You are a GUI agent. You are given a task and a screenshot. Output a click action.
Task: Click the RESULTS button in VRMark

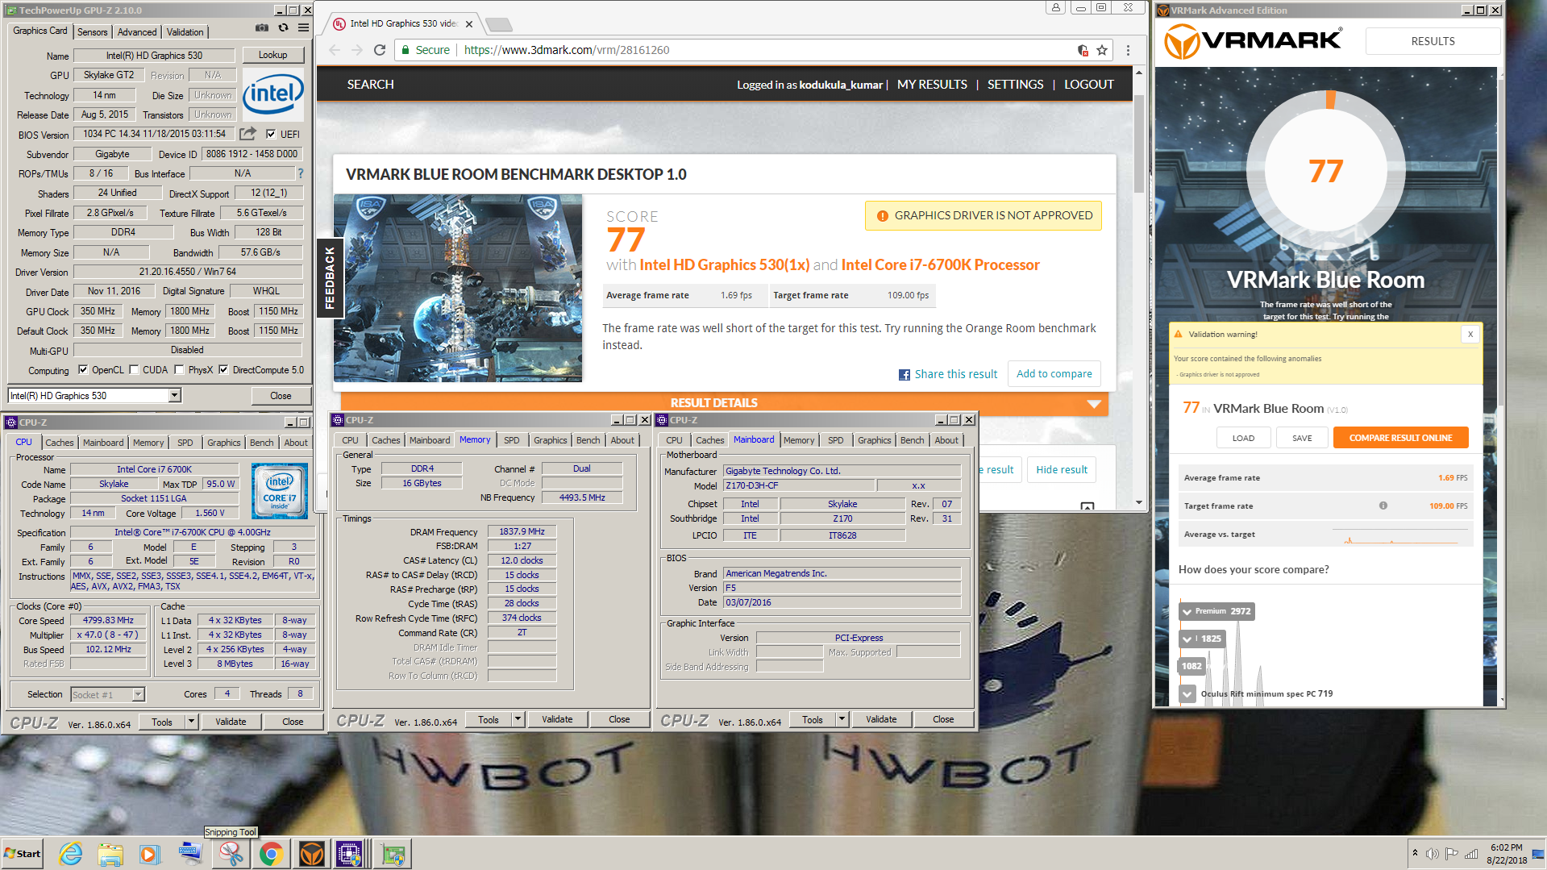coord(1433,41)
